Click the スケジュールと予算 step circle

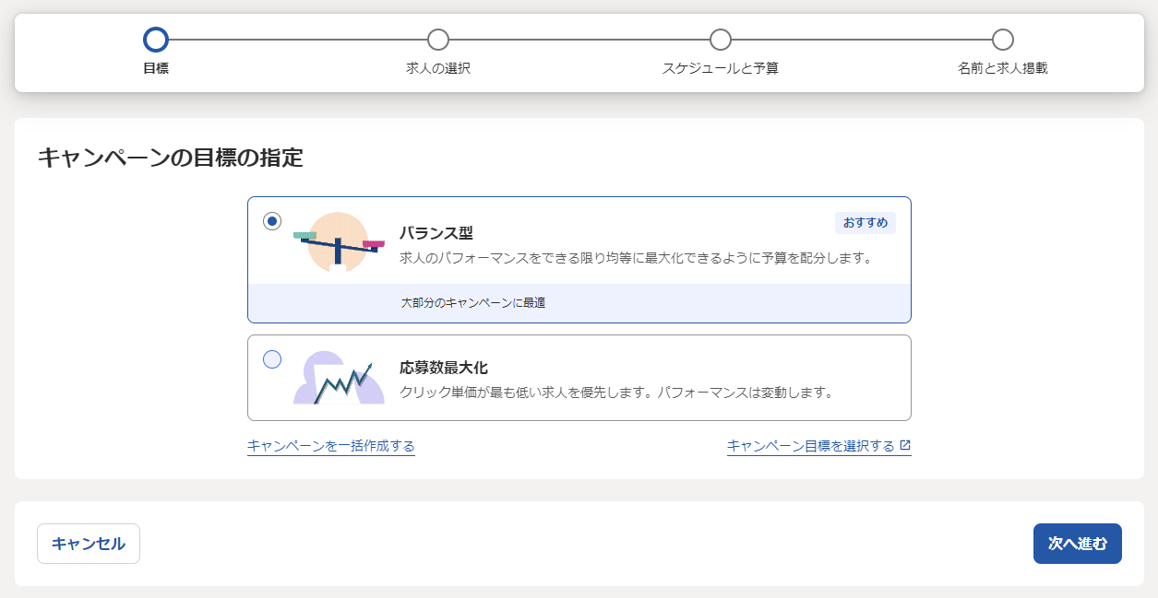coord(721,40)
